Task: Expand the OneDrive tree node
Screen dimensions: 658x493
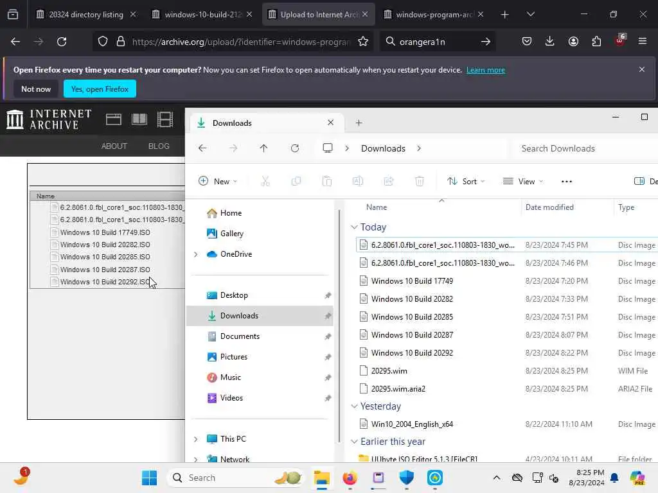Action: click(195, 254)
